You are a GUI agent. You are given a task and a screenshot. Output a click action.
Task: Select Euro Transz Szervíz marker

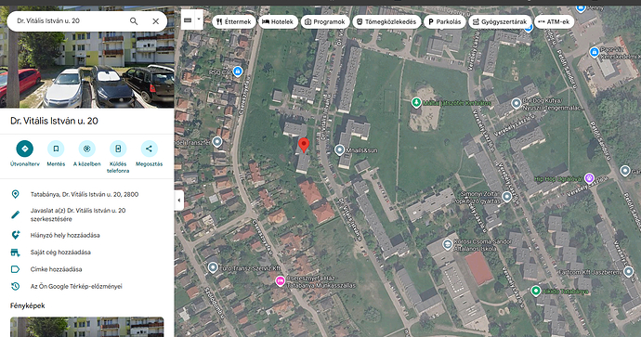click(x=213, y=267)
